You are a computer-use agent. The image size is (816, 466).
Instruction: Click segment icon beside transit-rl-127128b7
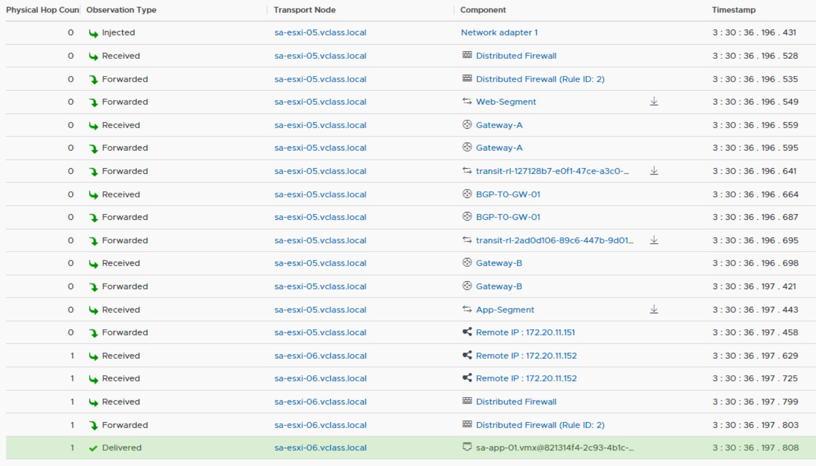coord(467,171)
